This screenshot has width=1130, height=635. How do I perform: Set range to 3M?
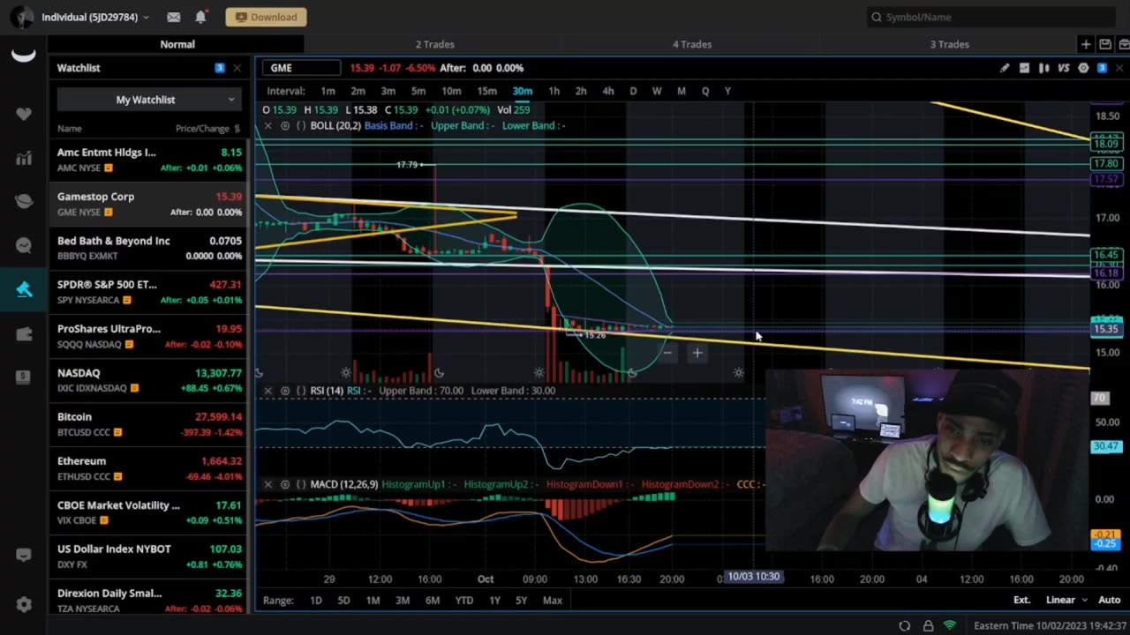point(402,600)
